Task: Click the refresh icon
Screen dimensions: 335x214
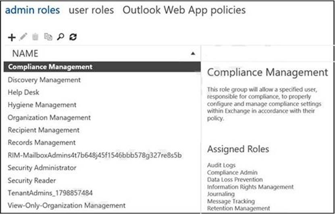Action: tap(73, 37)
